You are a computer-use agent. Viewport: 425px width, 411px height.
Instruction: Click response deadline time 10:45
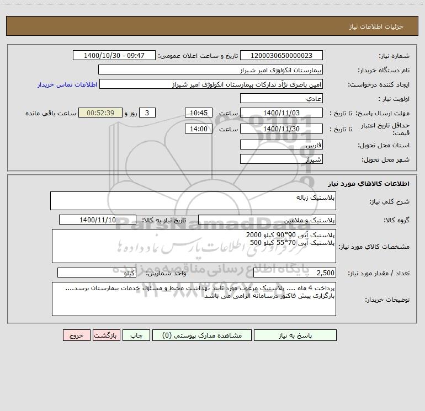click(x=198, y=113)
